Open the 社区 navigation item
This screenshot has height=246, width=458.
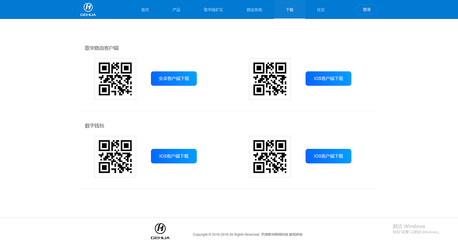321,10
